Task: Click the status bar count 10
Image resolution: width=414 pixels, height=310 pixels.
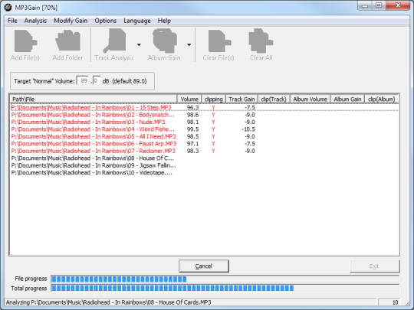Action: 395,302
